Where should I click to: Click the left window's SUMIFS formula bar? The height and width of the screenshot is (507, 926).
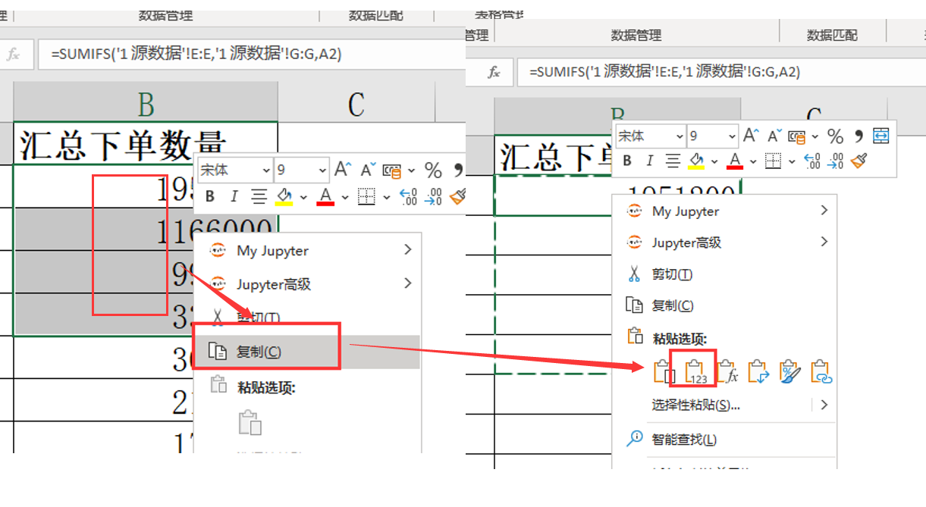pos(251,54)
